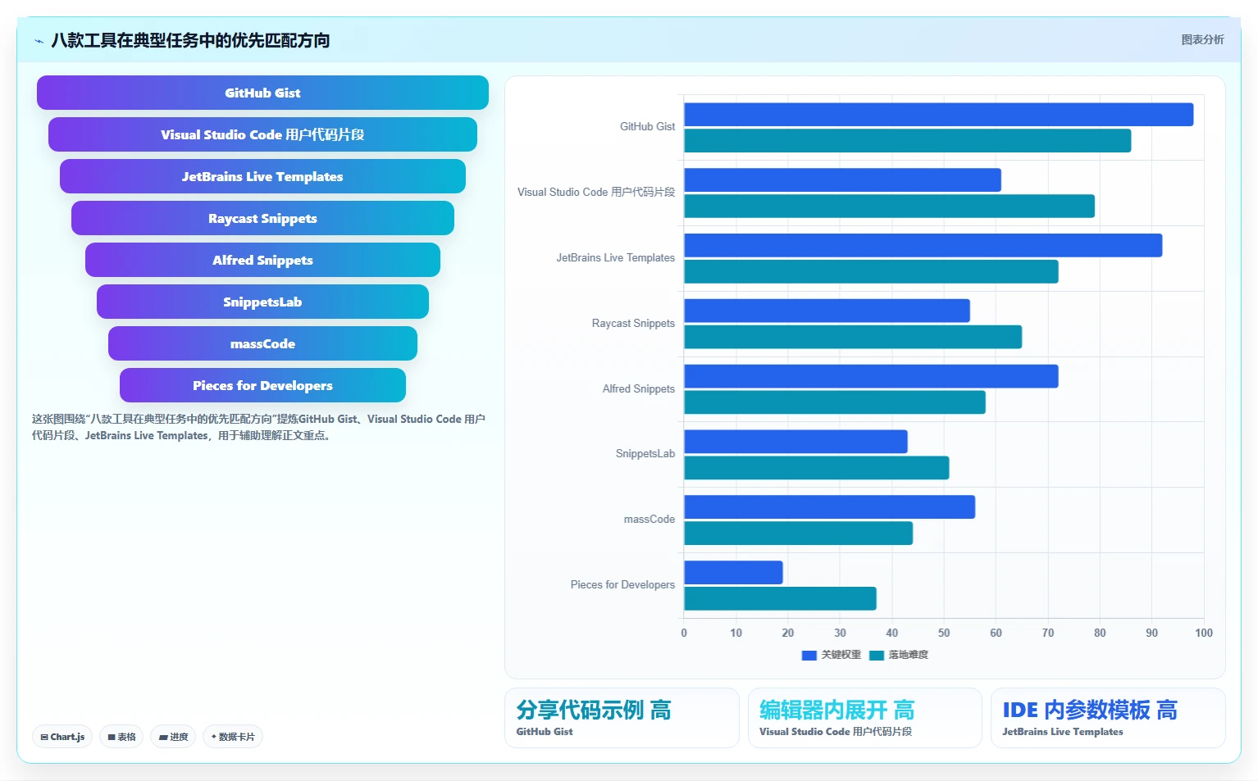1258x781 pixels.
Task: Click the 数据卡片 tag chip
Action: (x=233, y=737)
